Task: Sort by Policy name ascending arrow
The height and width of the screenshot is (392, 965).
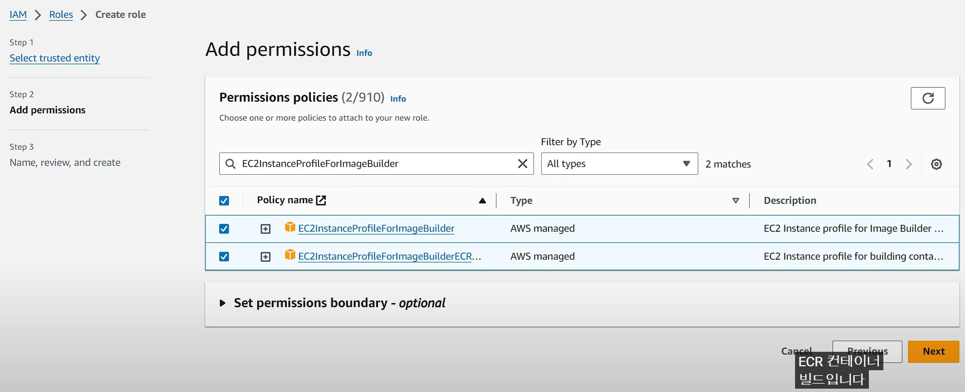Action: click(482, 200)
